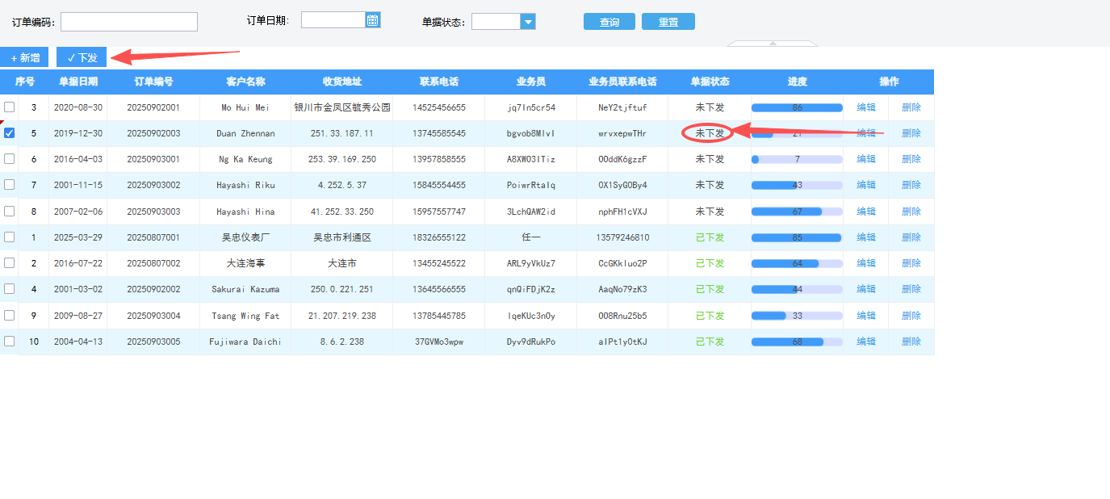Delete the Hayashi Riku order
Image resolution: width=1110 pixels, height=499 pixels.
click(911, 185)
